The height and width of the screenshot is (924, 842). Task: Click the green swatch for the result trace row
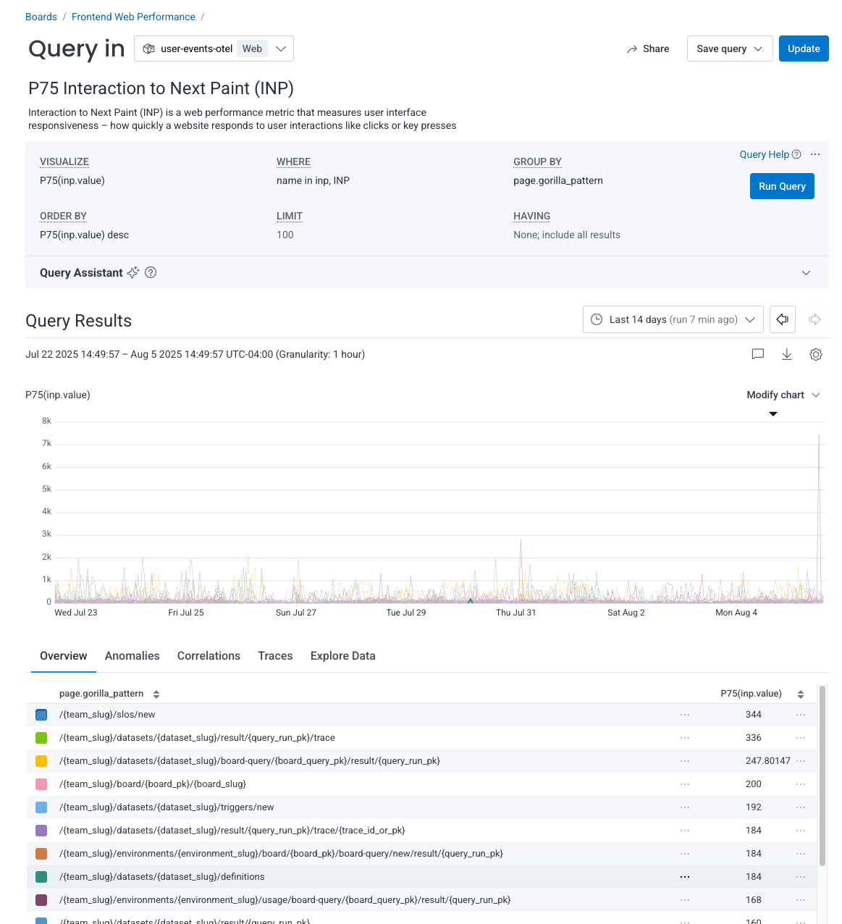41,738
